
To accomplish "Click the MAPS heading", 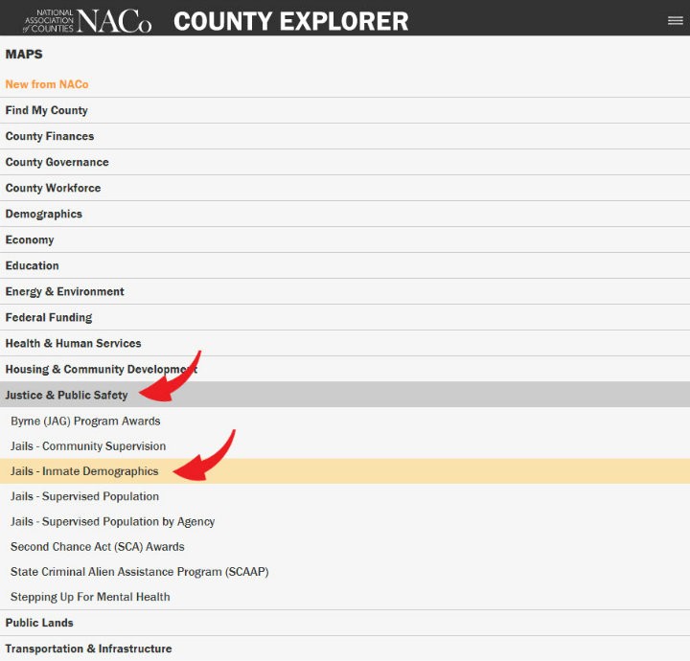I will tap(24, 55).
